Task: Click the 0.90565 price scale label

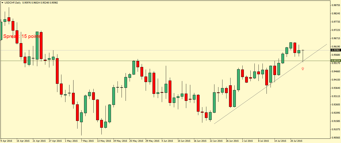Action: click(x=336, y=137)
